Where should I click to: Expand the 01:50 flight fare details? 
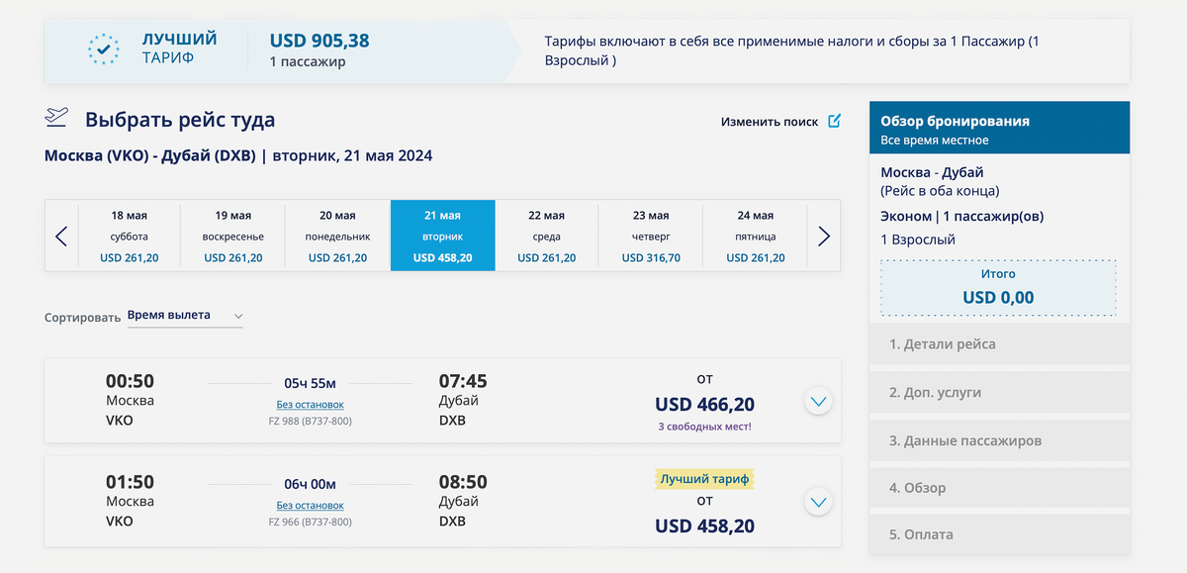pos(818,502)
